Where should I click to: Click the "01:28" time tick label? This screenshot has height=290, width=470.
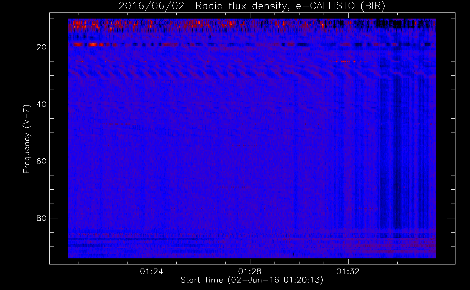click(250, 272)
